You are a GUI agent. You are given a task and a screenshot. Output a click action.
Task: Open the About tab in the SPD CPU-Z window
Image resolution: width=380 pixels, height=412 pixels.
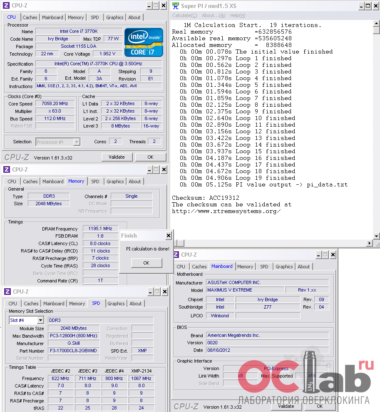tap(136, 304)
